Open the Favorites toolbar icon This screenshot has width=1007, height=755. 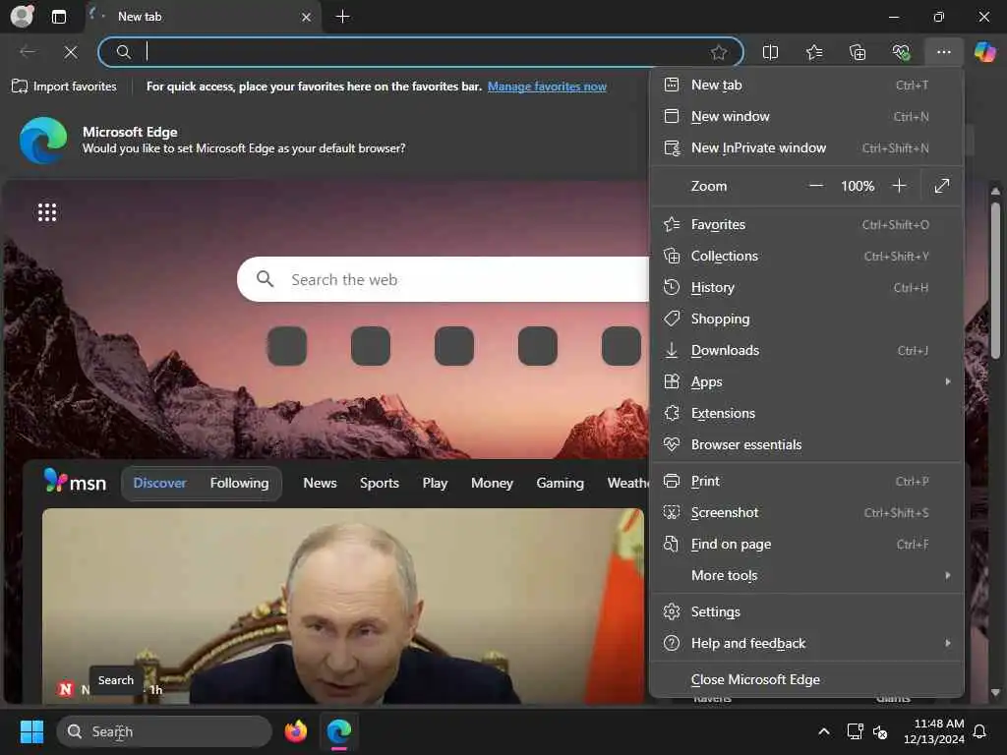tap(813, 52)
